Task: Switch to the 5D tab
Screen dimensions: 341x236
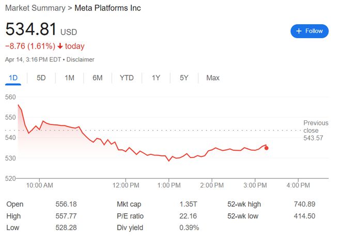Action: click(x=41, y=78)
